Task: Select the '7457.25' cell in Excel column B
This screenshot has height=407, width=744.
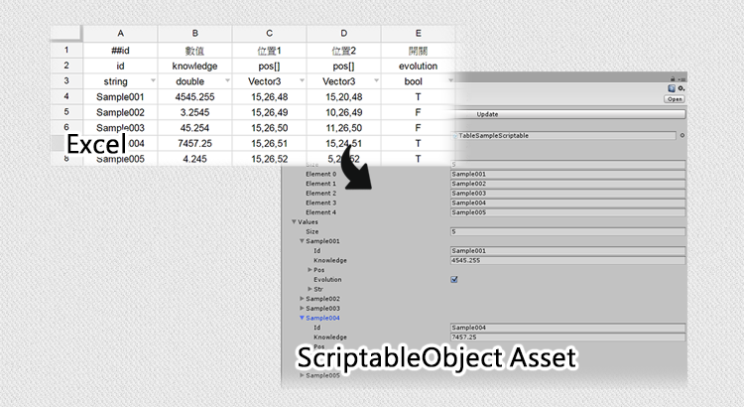Action: click(x=195, y=143)
